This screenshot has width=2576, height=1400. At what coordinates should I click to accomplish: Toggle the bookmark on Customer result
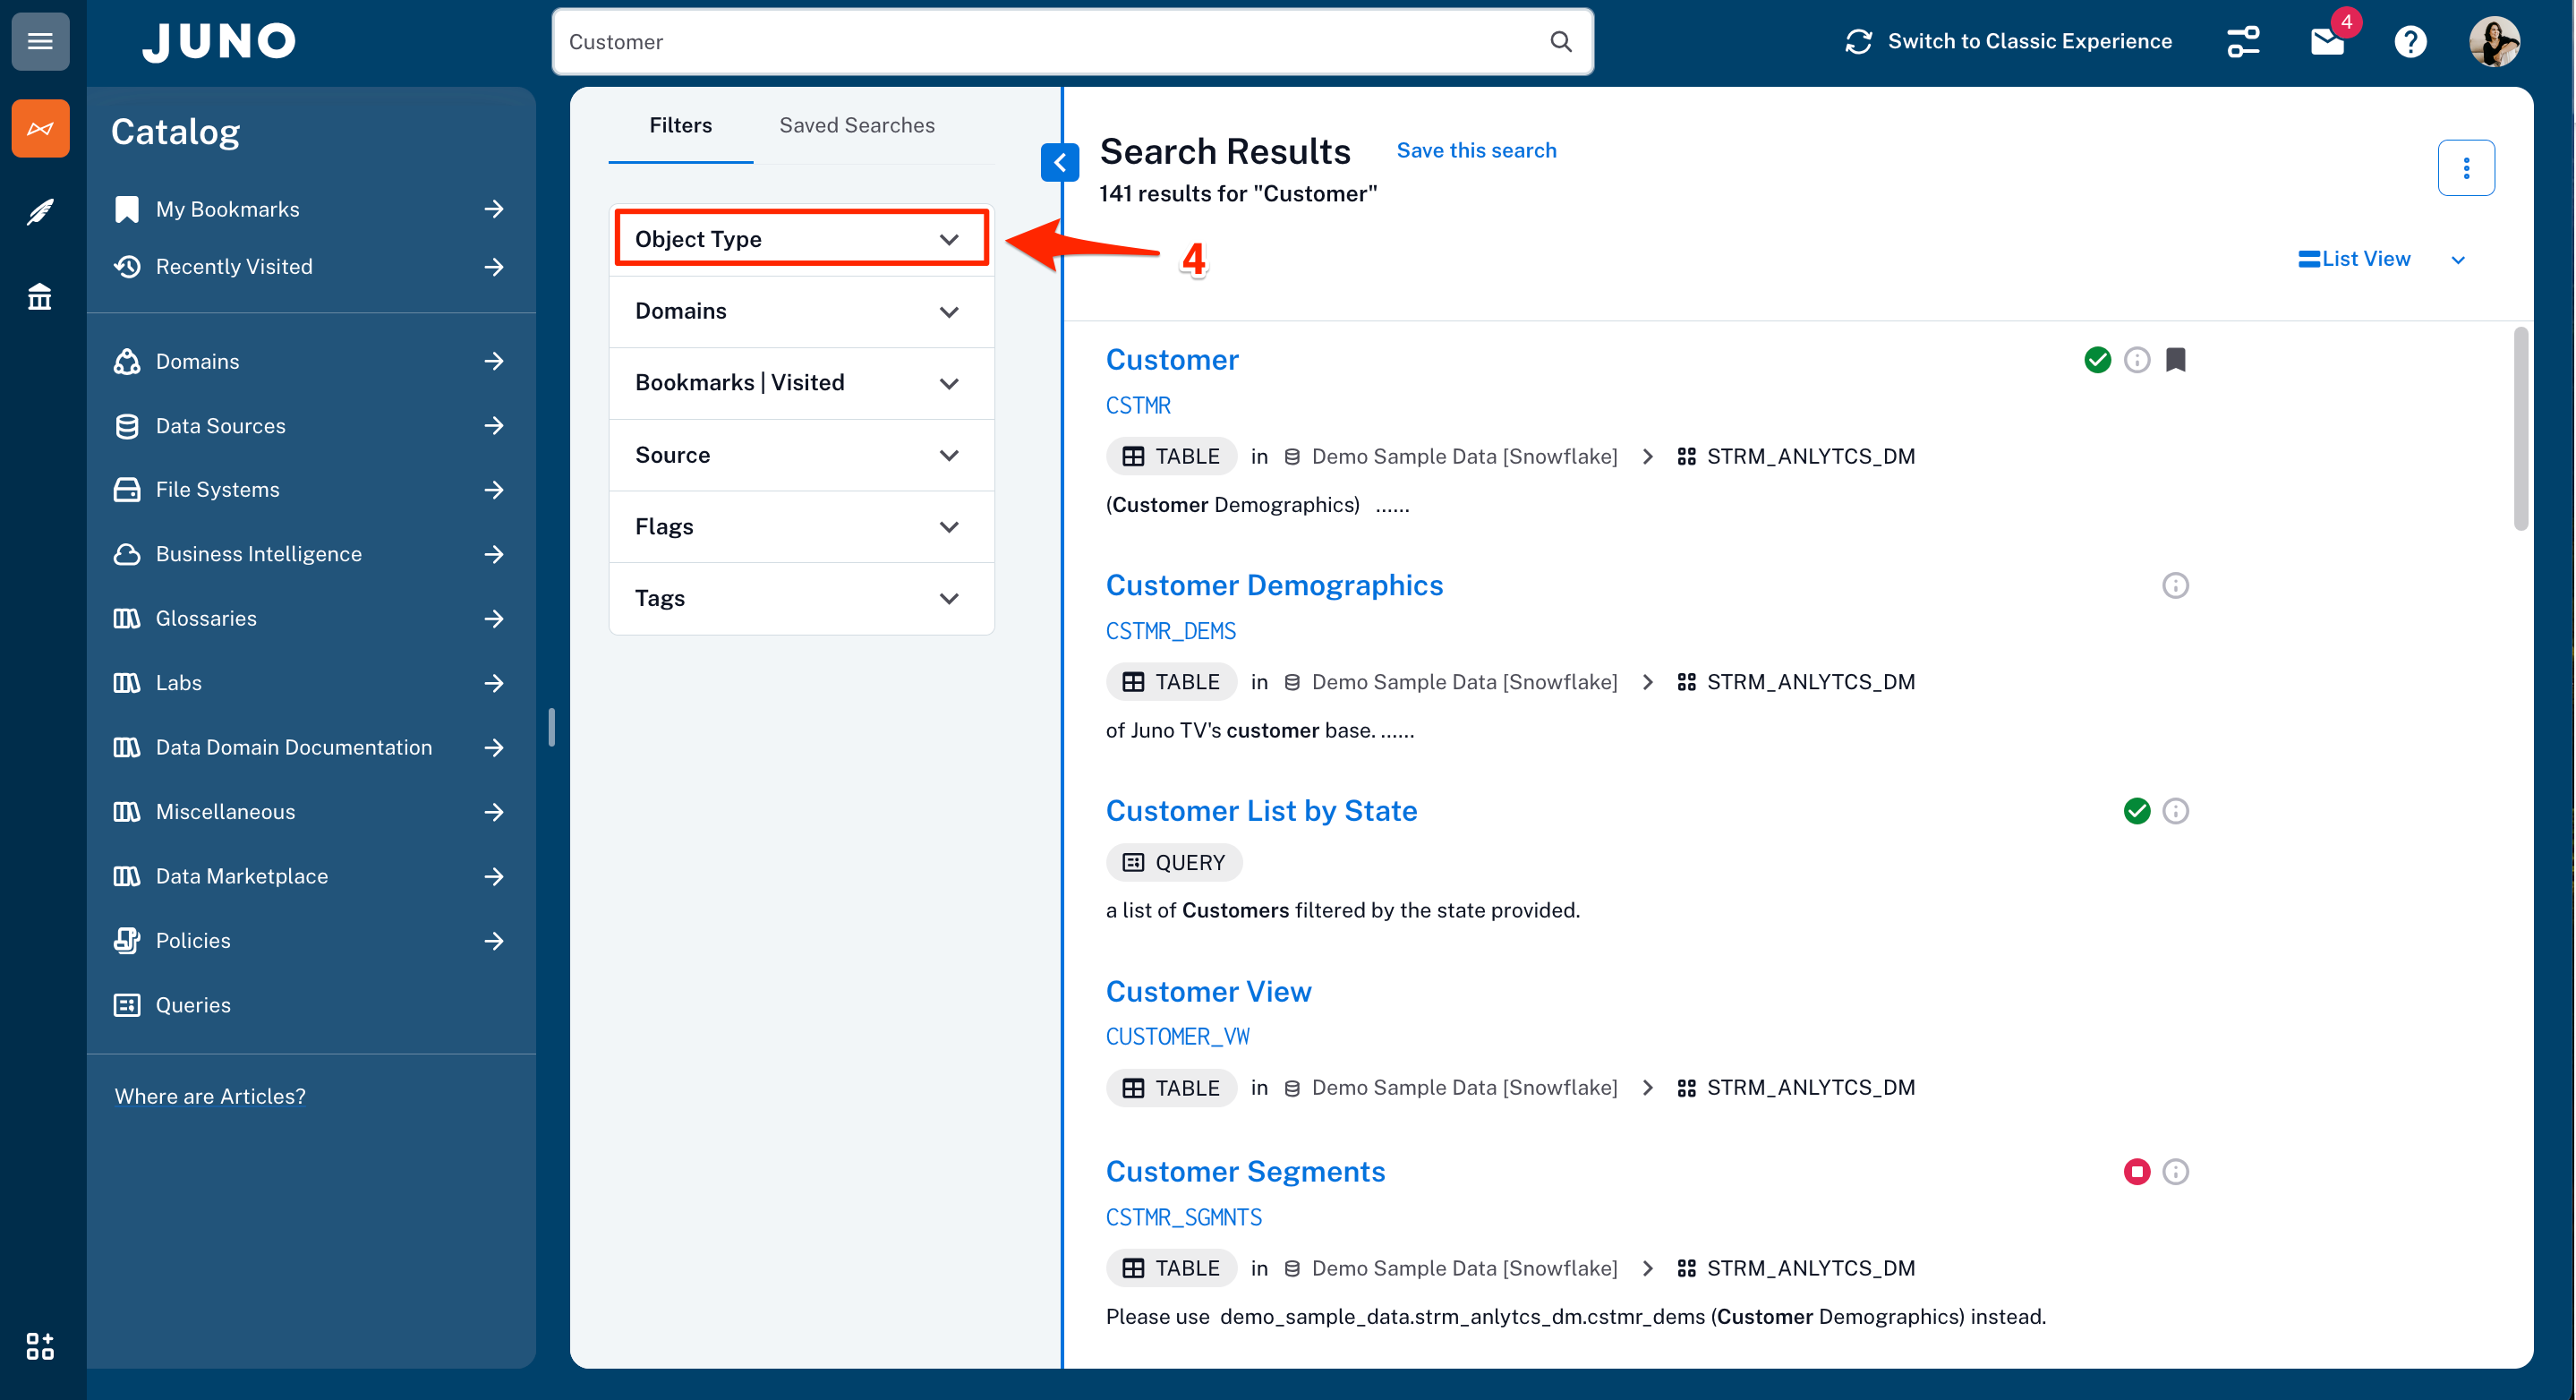(x=2175, y=360)
